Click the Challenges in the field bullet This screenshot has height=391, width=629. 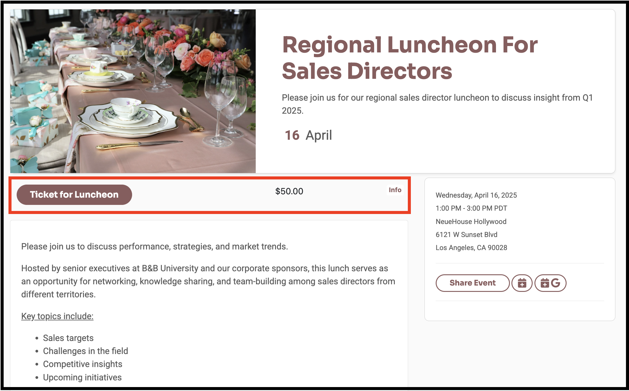[85, 351]
